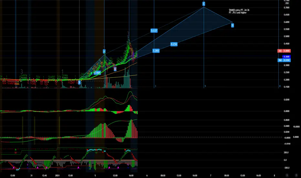
Task: Click the Bid 0.3350 price label
Action: point(284,60)
